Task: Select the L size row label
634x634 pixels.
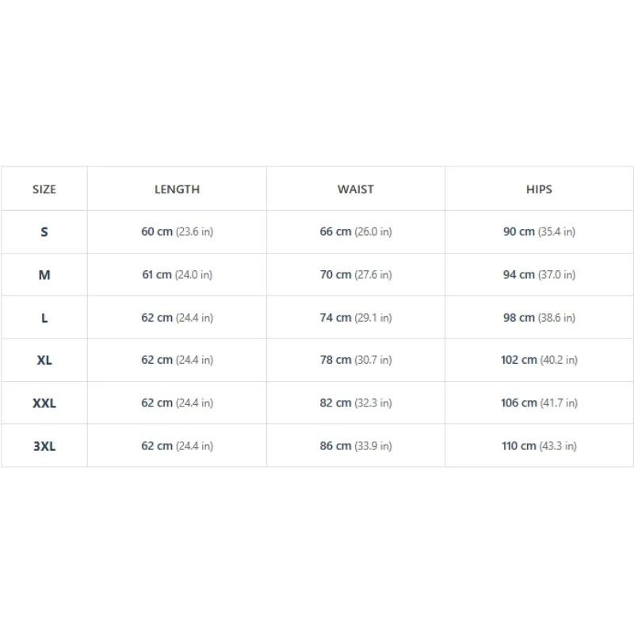Action: (x=44, y=318)
